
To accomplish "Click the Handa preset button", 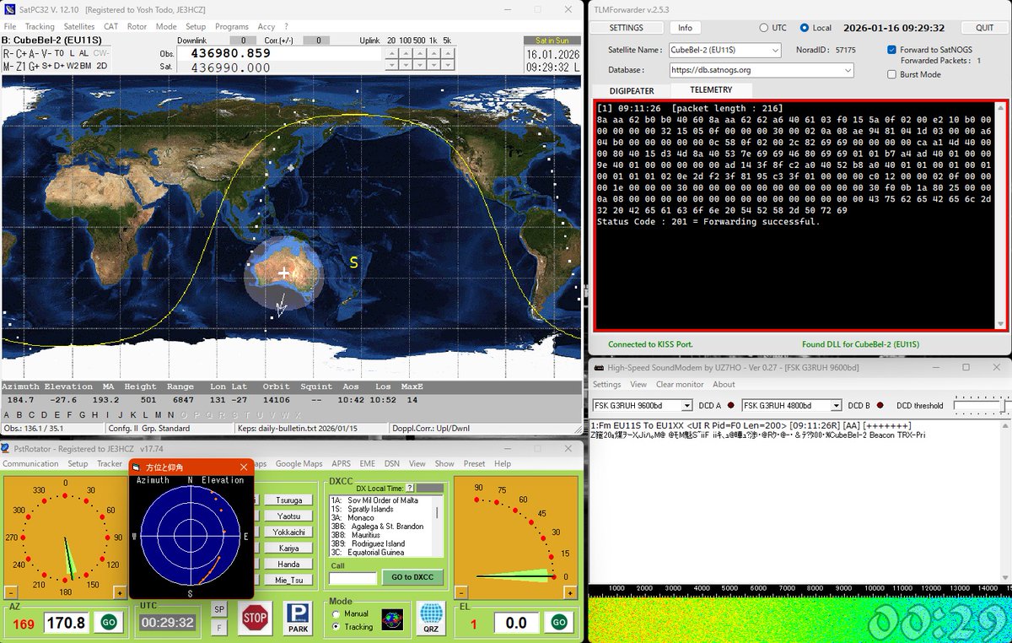I will [x=288, y=564].
